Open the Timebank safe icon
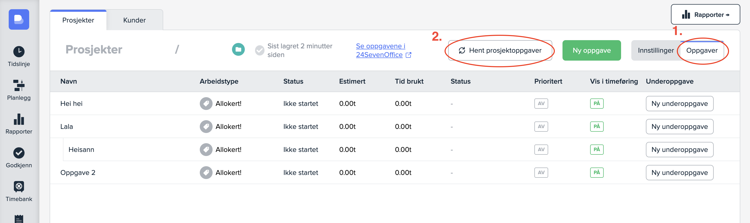750x223 pixels. 19,187
